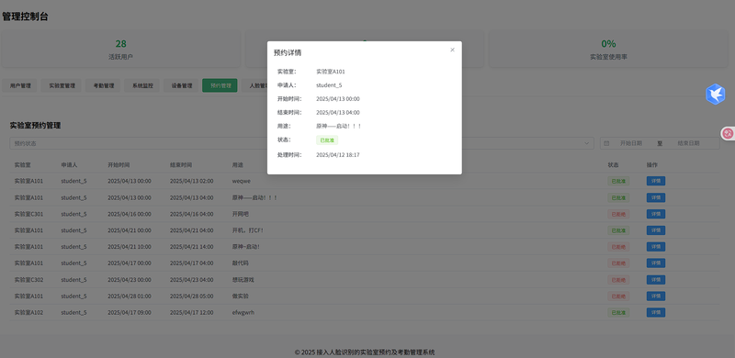This screenshot has width=735, height=358.
Task: Expand the 预约状态 filter dropdown arrow
Action: (586, 143)
